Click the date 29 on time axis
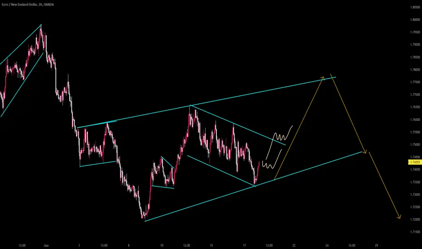 click(x=377, y=245)
